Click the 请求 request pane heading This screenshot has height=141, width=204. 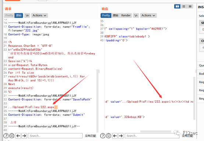click(8, 9)
